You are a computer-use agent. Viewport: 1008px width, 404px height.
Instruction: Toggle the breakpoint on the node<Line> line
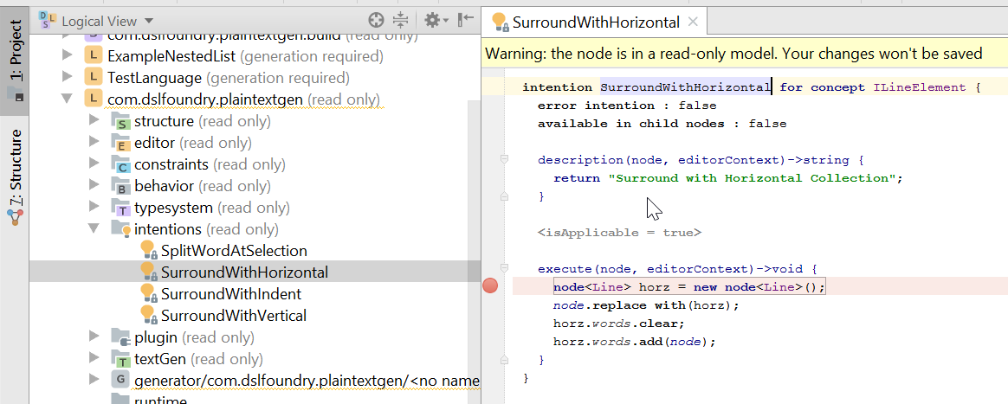(x=490, y=287)
